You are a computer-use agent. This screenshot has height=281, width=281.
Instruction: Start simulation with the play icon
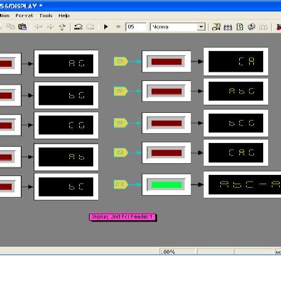point(106,27)
